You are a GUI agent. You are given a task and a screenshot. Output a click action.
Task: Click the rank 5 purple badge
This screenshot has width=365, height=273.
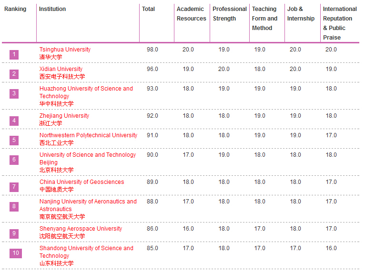tap(14, 141)
